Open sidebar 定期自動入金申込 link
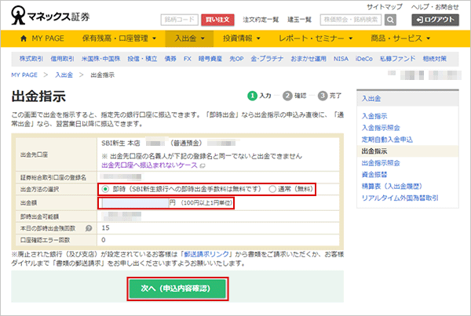The image size is (471, 316). [x=387, y=140]
